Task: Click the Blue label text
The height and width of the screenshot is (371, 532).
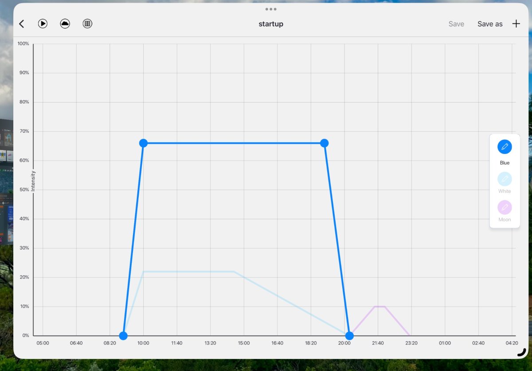Action: pyautogui.click(x=505, y=163)
